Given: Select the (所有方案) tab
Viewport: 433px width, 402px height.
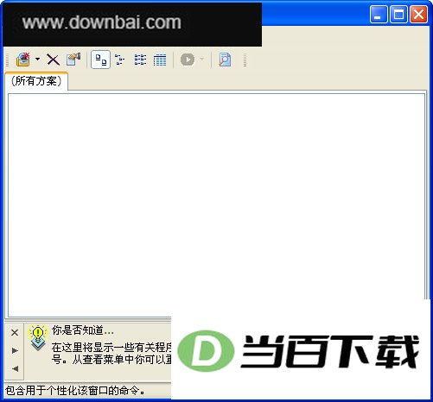Looking at the screenshot, I should coord(36,81).
